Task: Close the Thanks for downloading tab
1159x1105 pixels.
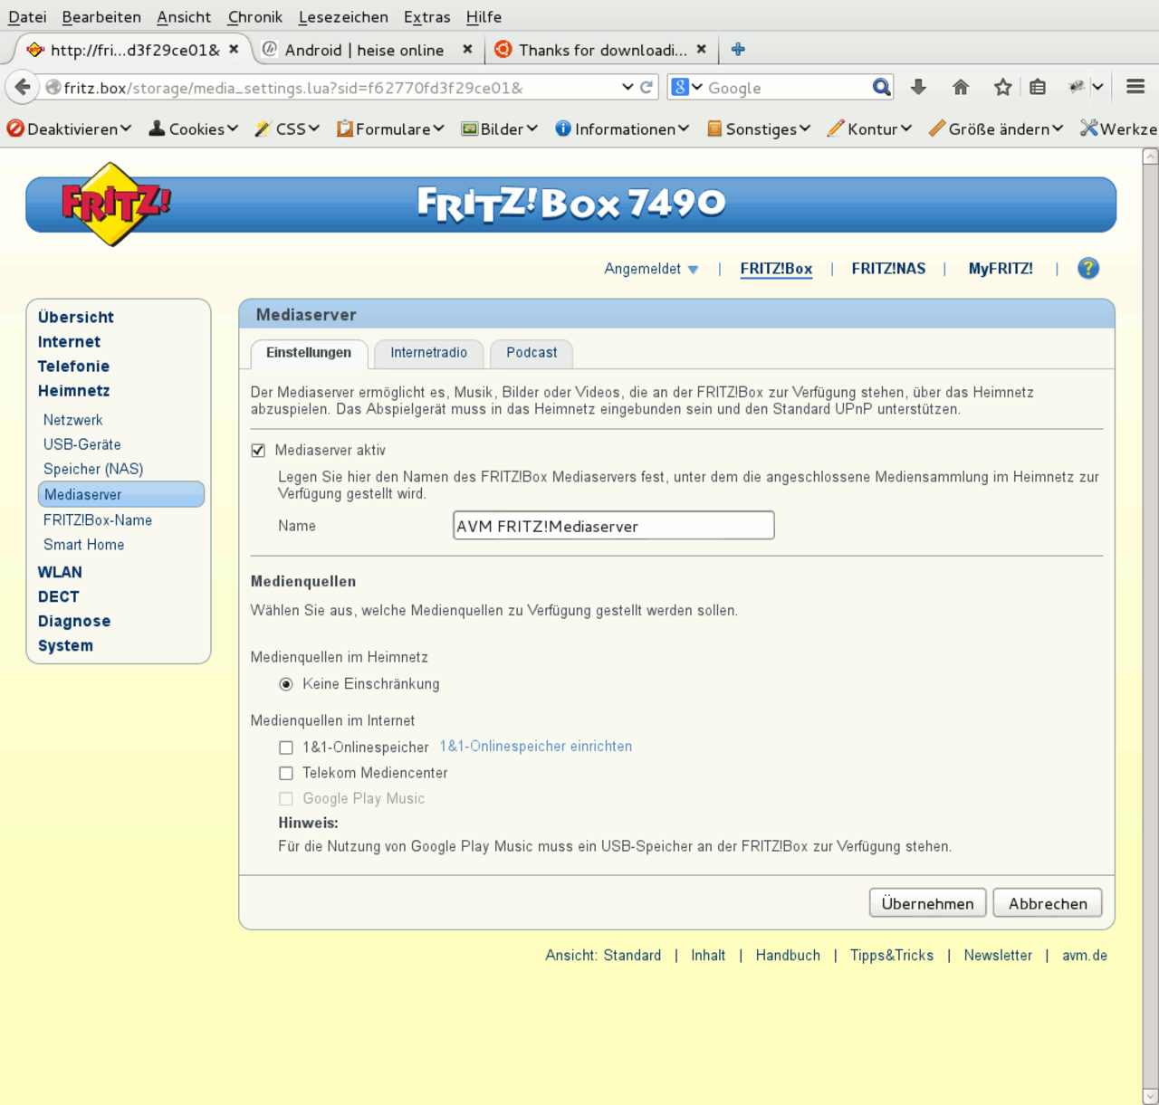Action: pos(701,49)
